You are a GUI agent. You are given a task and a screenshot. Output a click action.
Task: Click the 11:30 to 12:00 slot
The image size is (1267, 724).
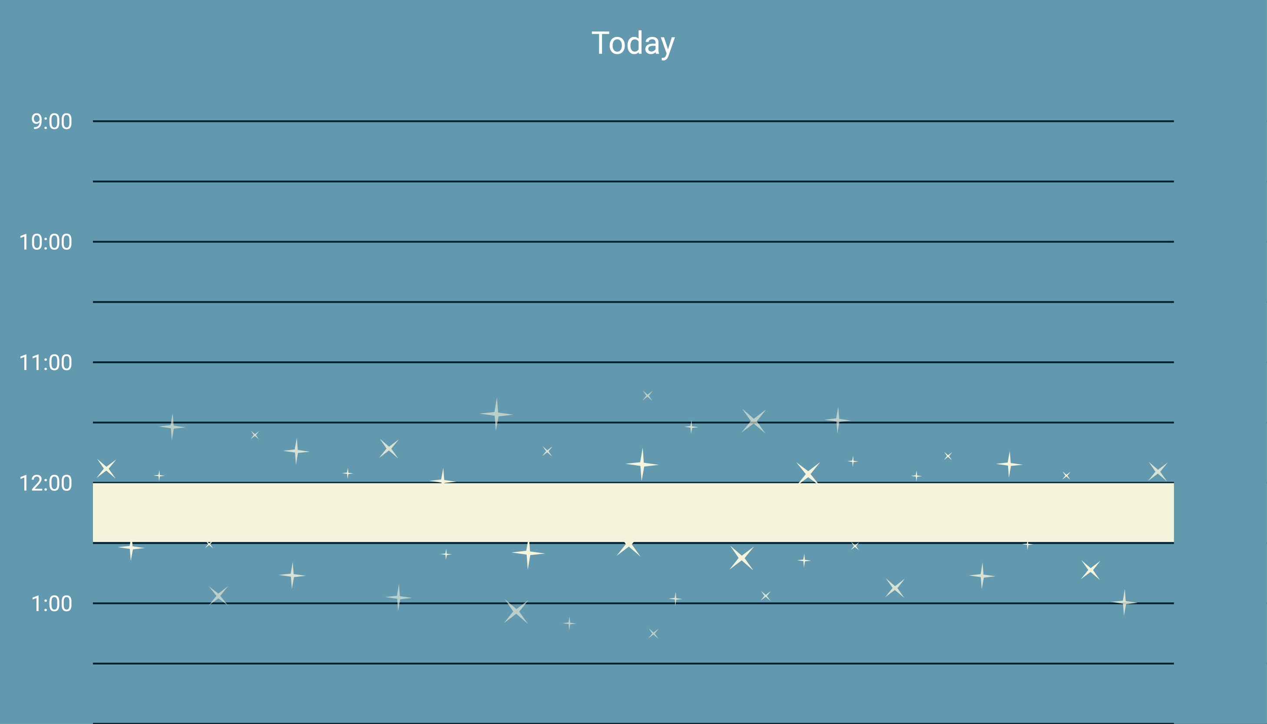click(x=633, y=453)
